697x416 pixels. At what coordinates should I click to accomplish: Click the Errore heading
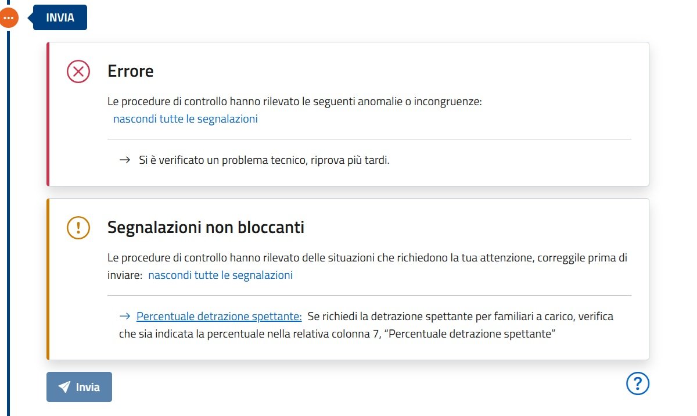(x=131, y=71)
